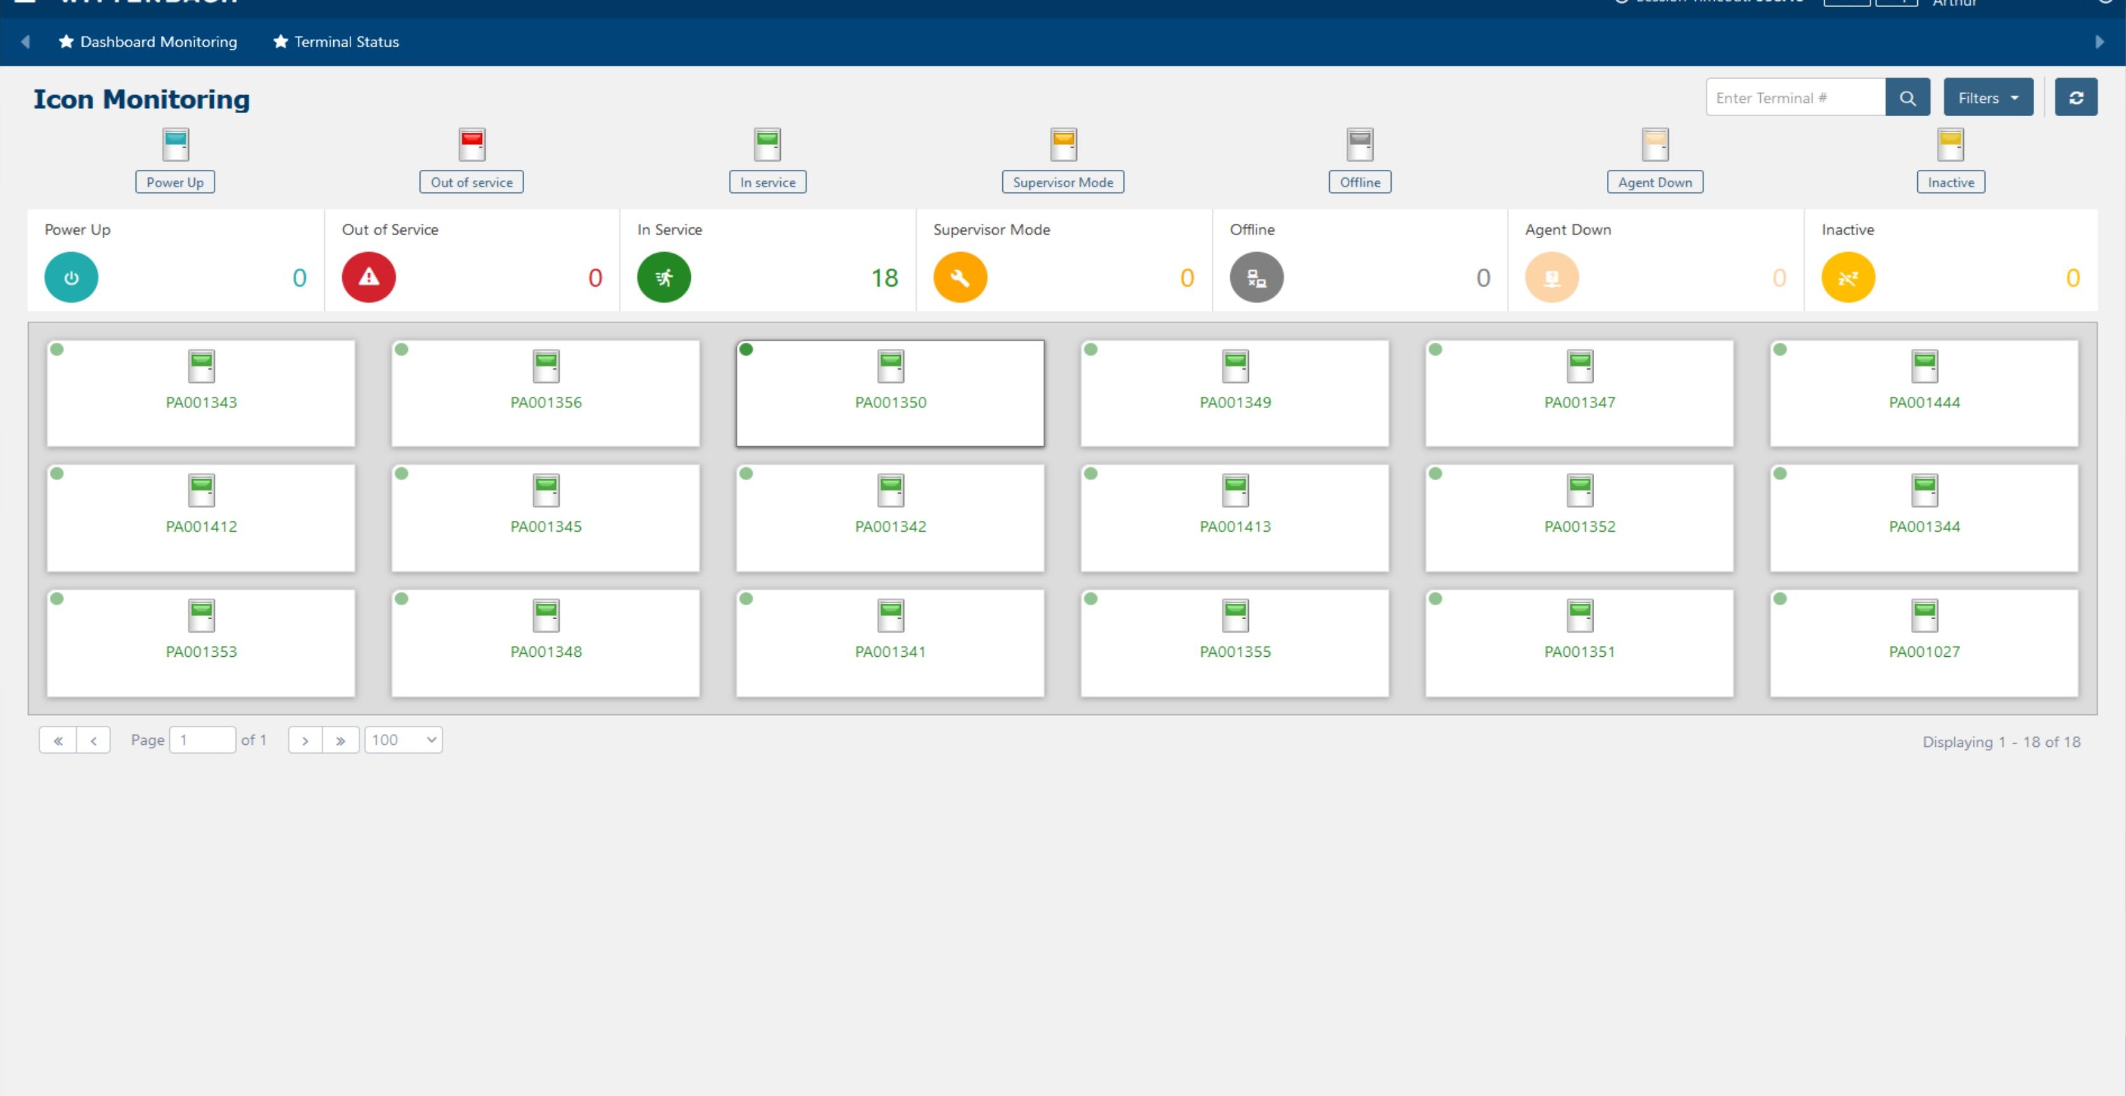
Task: Select the PA001027 terminal card
Action: (x=1925, y=643)
